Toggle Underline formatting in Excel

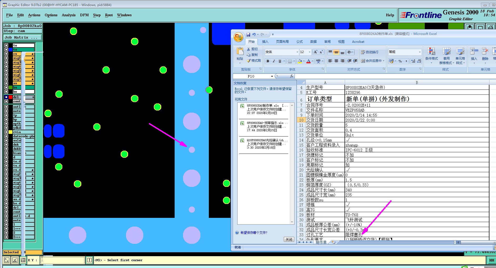click(280, 61)
